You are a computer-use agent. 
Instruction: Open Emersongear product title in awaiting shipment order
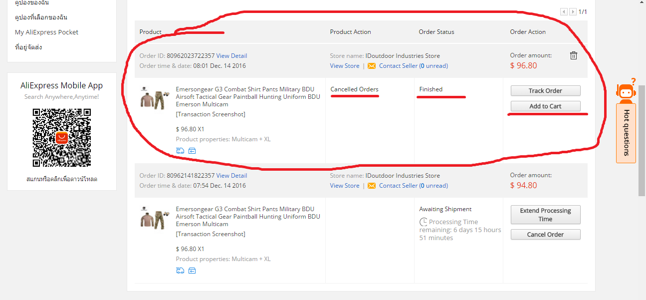tap(248, 217)
